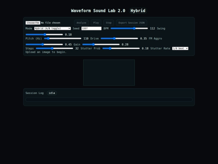Stop playback with the Stop button
The image size is (218, 164).
(109, 23)
